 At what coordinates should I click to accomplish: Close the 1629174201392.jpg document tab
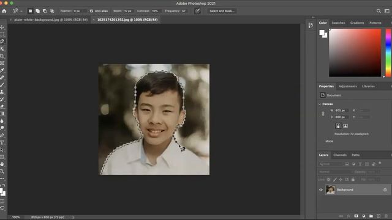[x=94, y=20]
